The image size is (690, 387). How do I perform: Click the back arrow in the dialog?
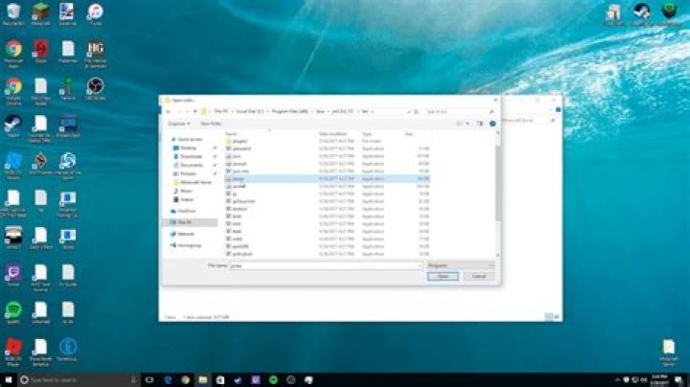169,112
